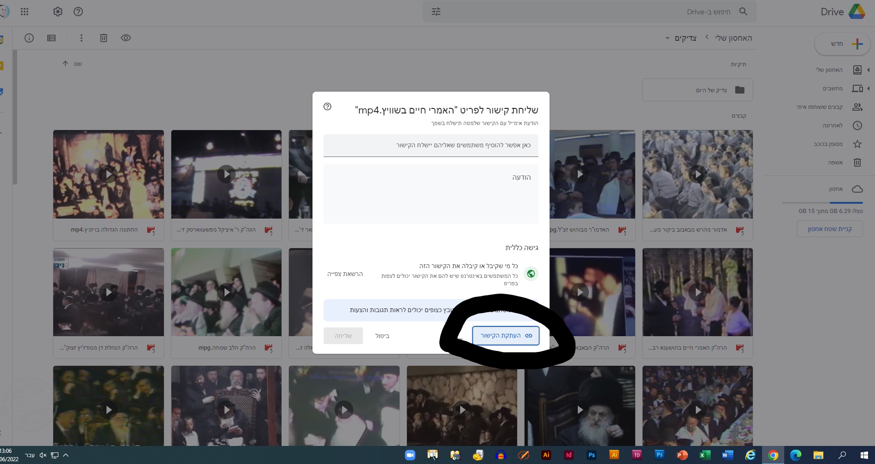Screen dimensions: 875x464
Task: Click the greyed-out שליחה send button
Action: (343, 336)
